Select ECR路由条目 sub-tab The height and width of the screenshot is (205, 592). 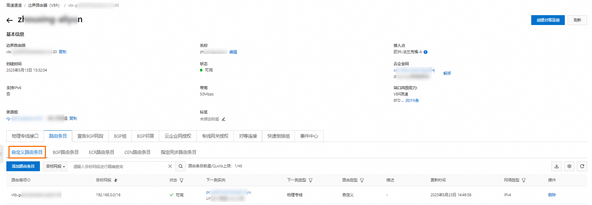pos(101,152)
